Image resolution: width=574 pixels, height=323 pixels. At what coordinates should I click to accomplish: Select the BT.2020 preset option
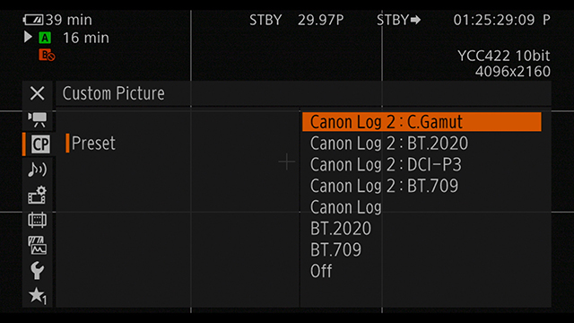point(341,229)
